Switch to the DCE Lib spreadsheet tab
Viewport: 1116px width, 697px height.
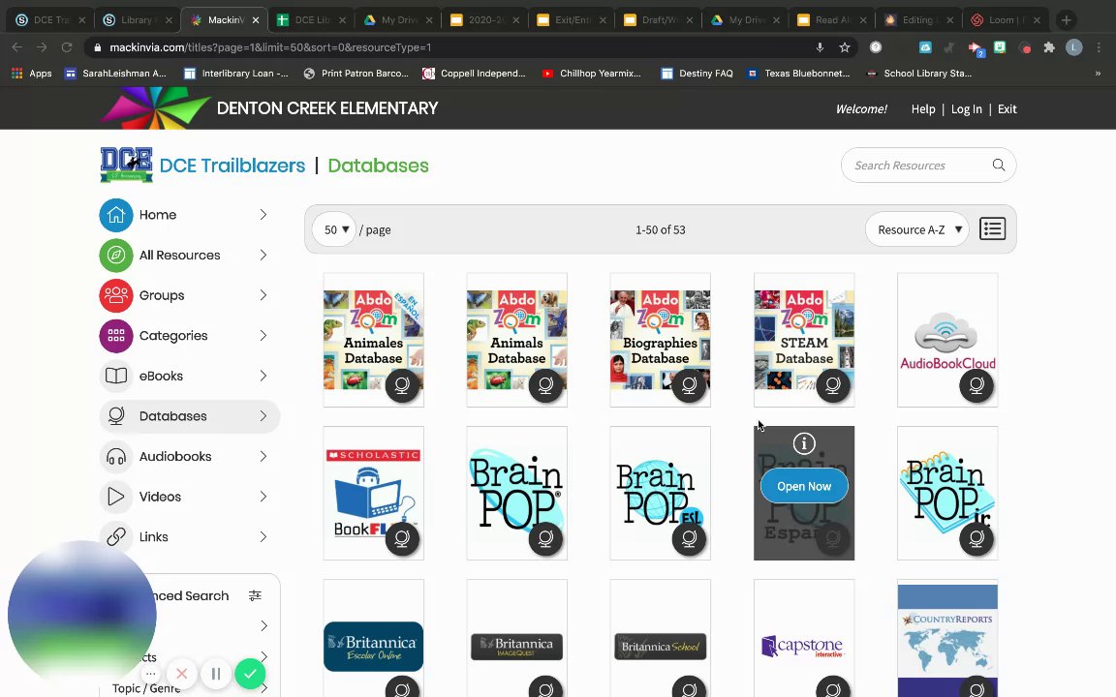pos(311,20)
